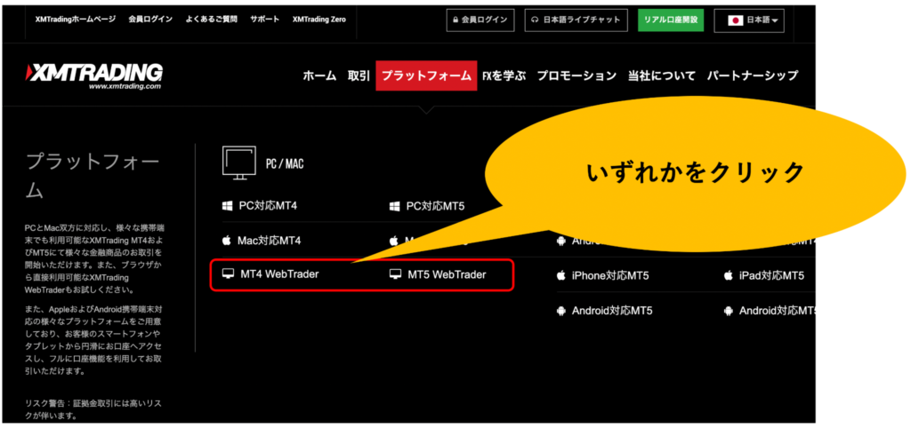Select プラットフォーム tab in navigation

(x=426, y=75)
